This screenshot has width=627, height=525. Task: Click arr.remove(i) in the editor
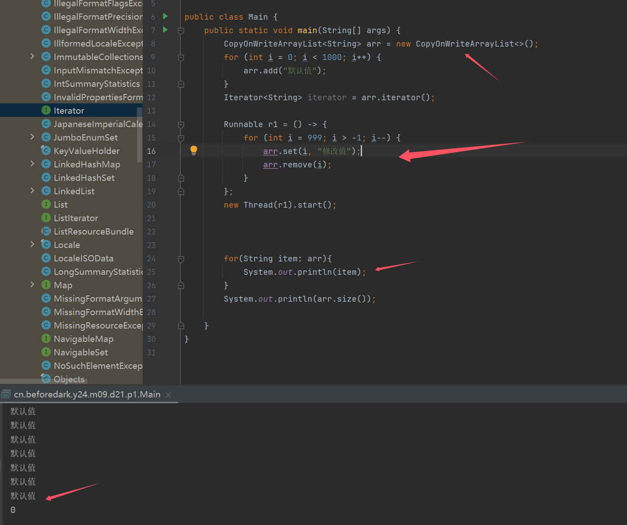297,165
